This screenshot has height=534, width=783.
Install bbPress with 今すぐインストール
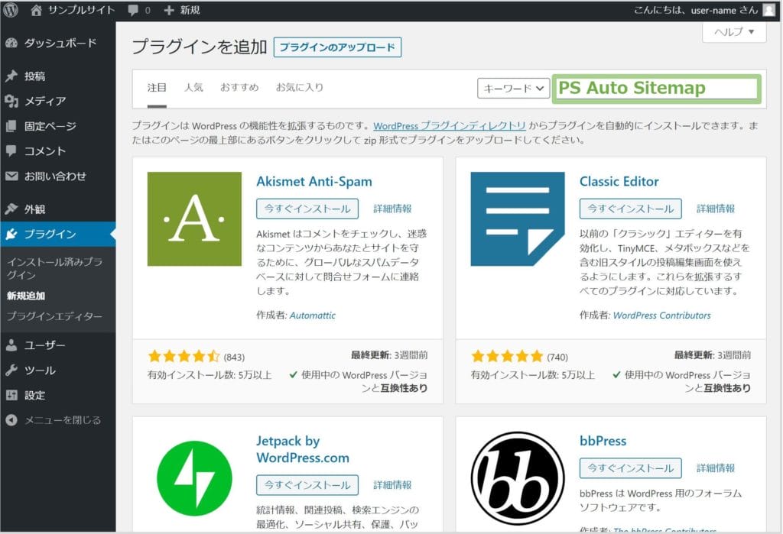pyautogui.click(x=631, y=468)
